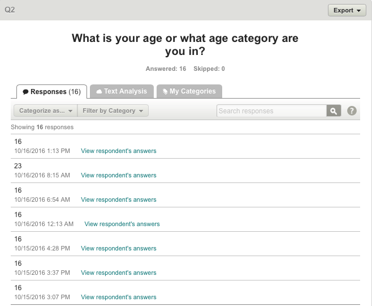
Task: Switch to the My Categories tab
Action: tap(189, 91)
